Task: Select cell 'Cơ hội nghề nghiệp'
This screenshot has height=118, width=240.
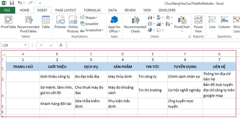Action: coord(185,90)
